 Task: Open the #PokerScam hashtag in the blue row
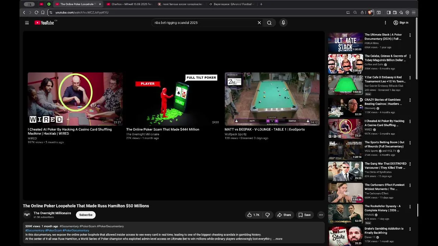53,231
